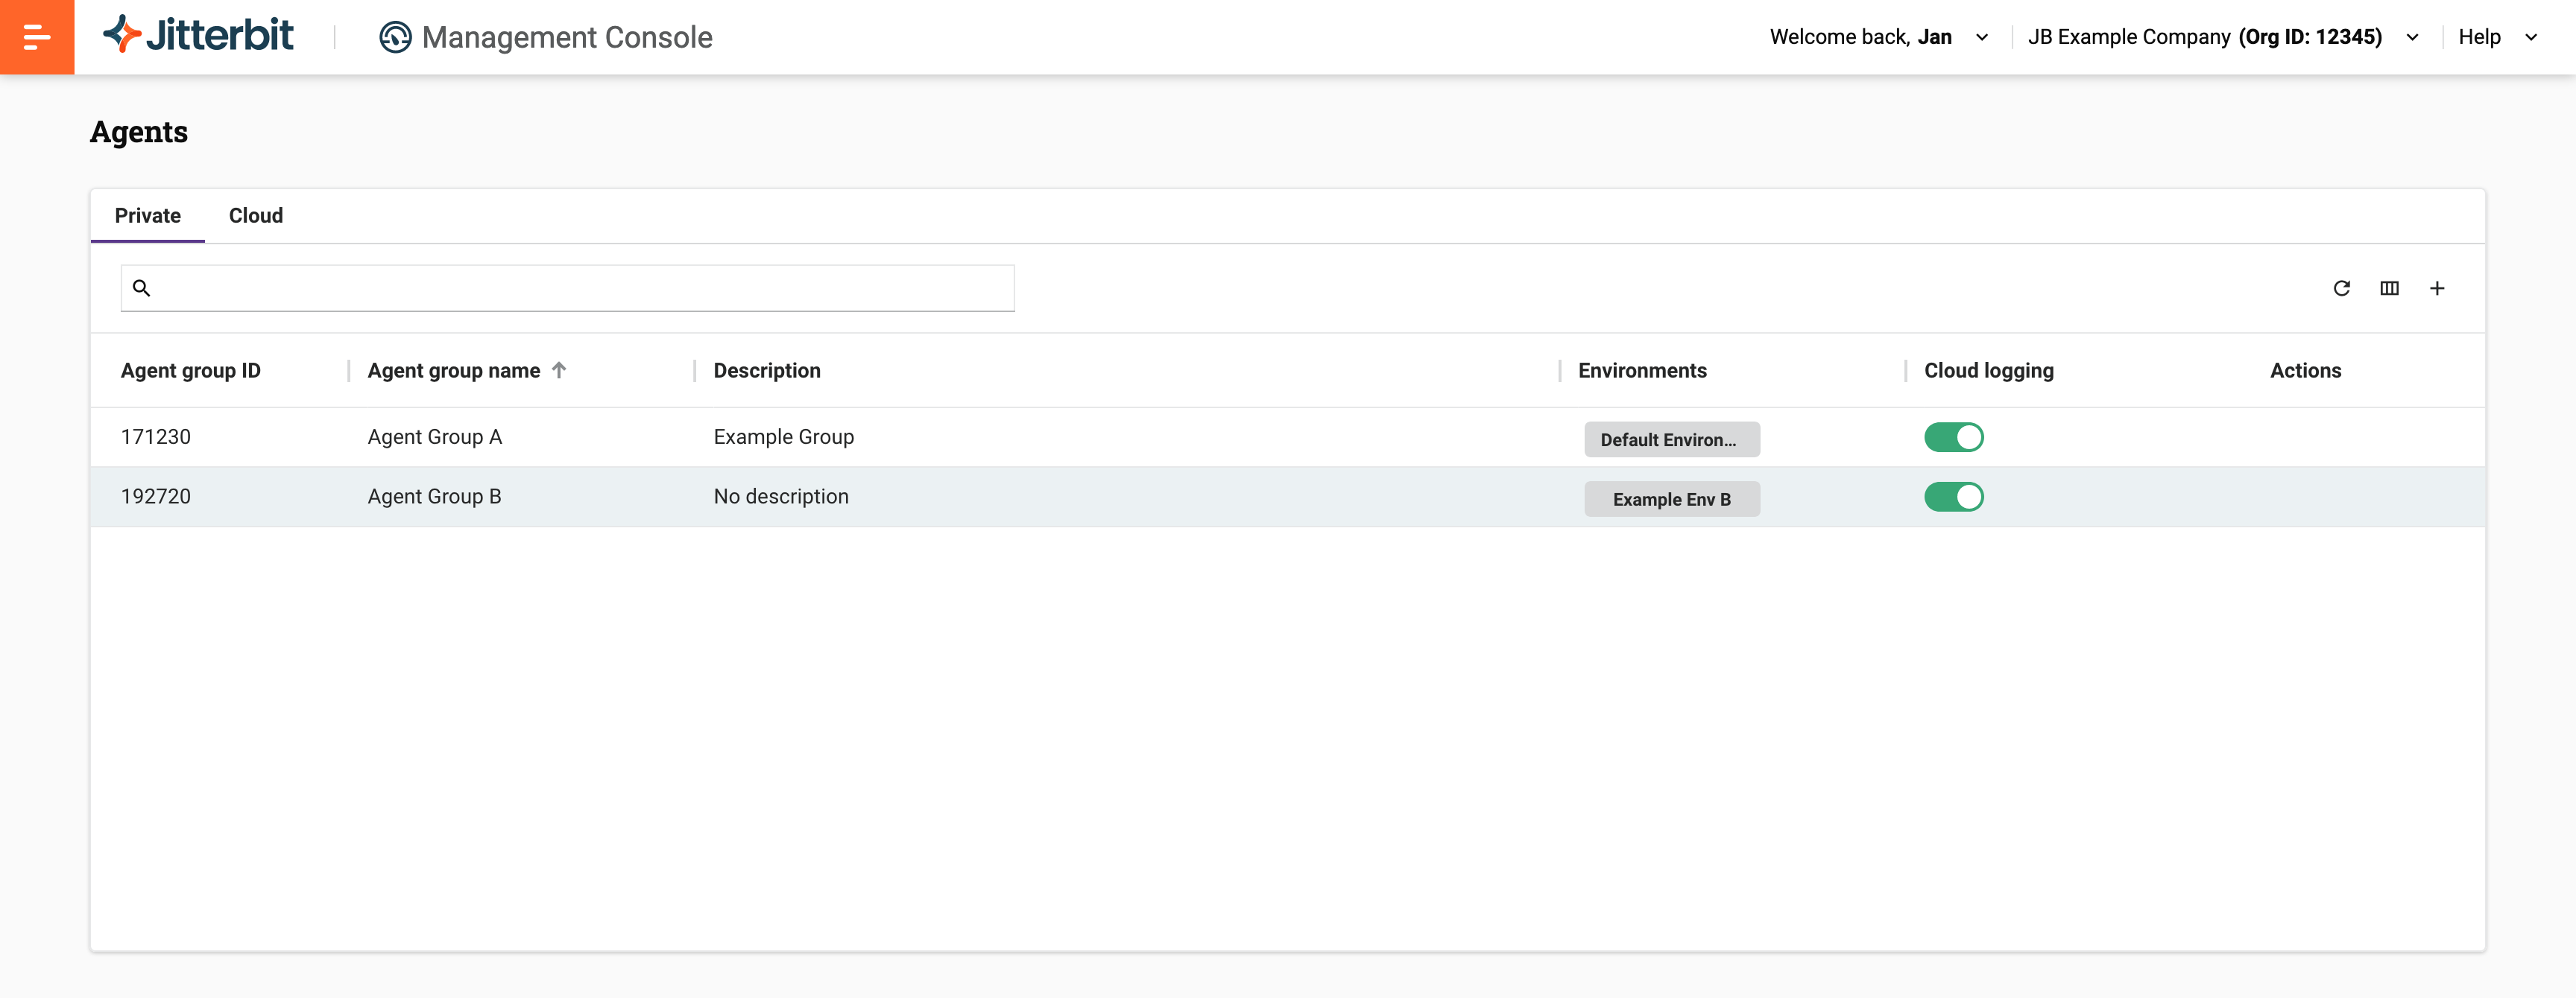
Task: Refresh the agent groups table
Action: (2341, 287)
